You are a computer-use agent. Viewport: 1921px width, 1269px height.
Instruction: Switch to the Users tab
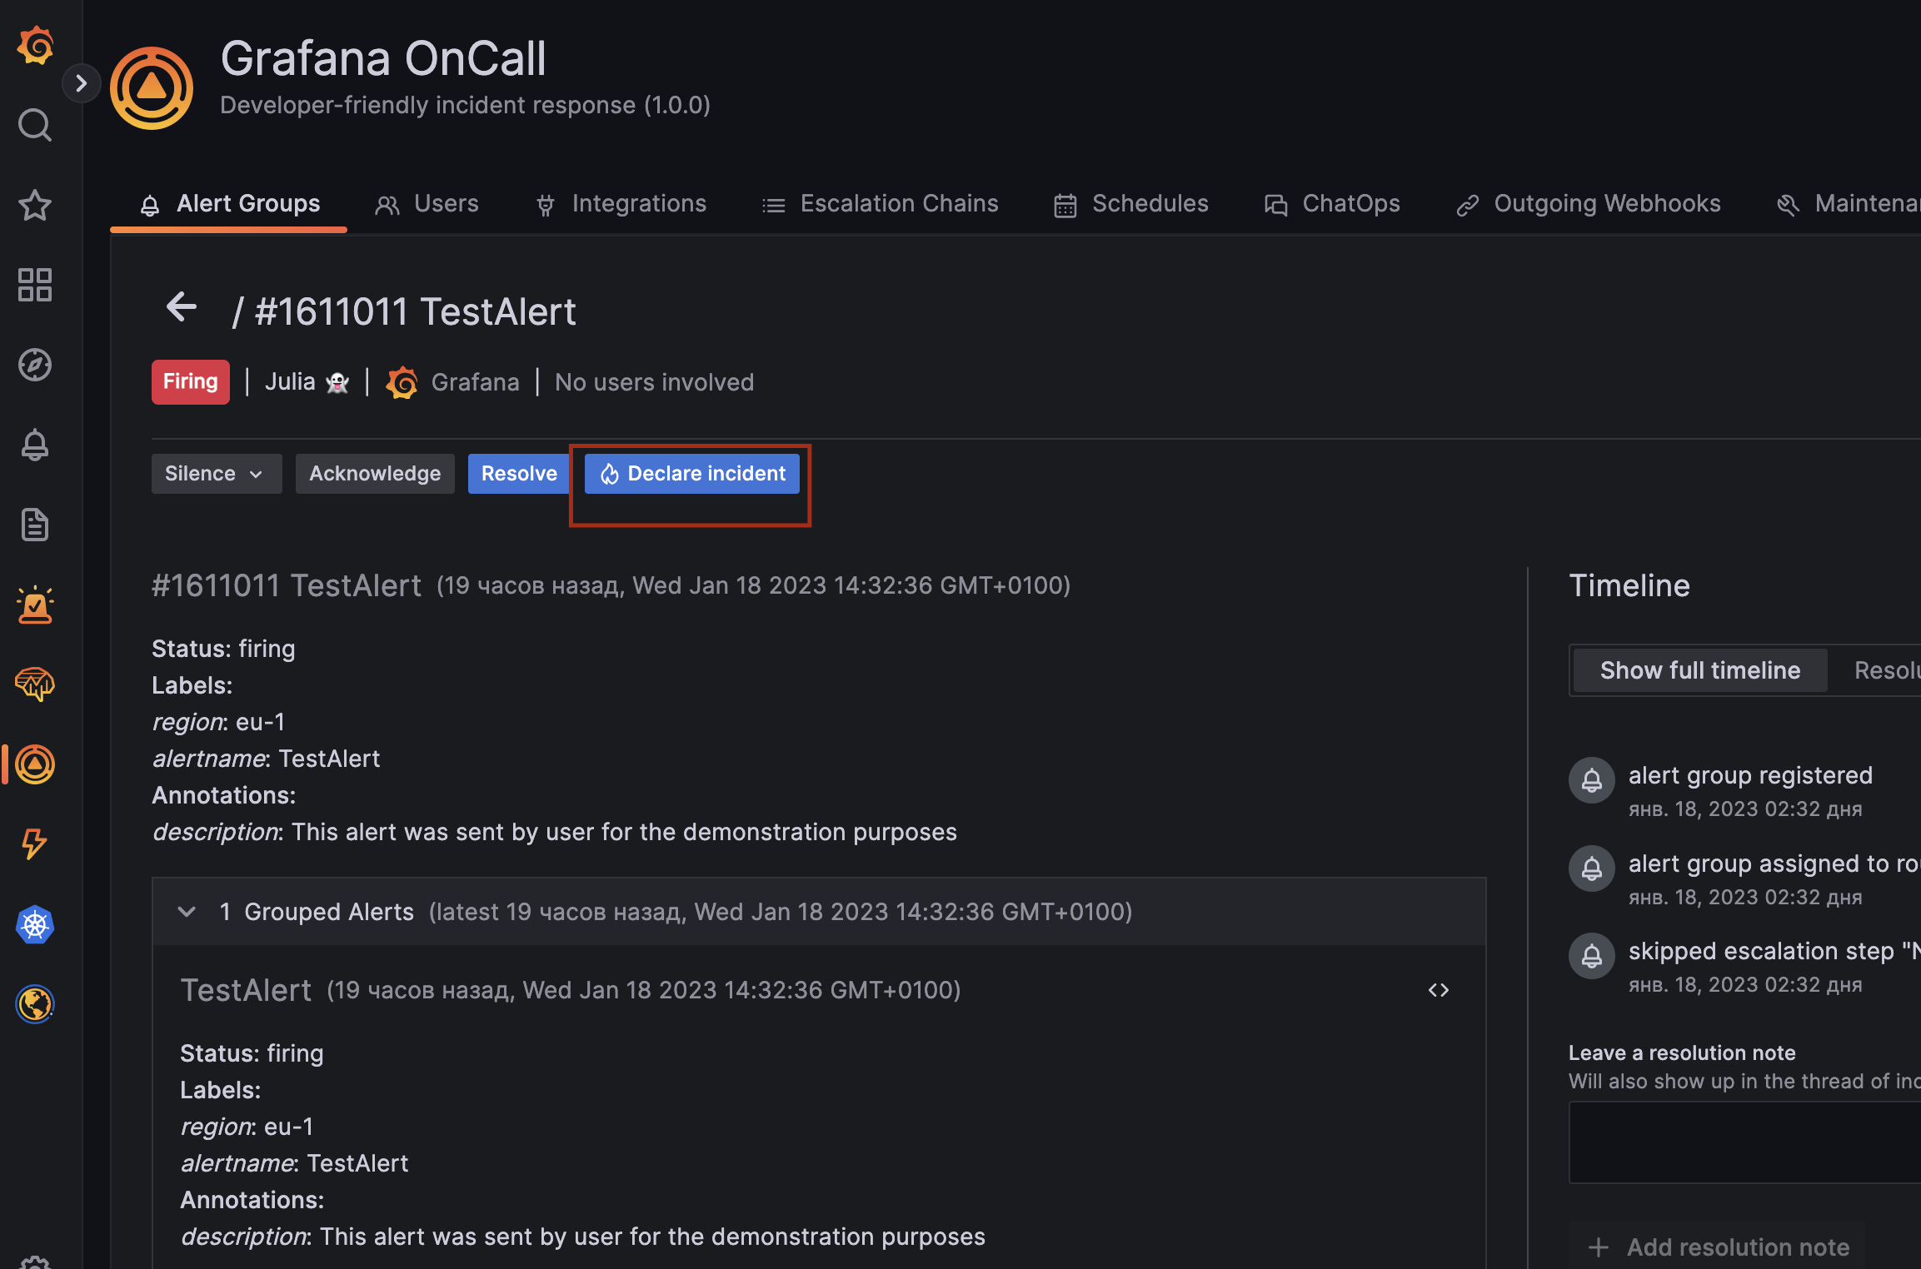[x=427, y=203]
